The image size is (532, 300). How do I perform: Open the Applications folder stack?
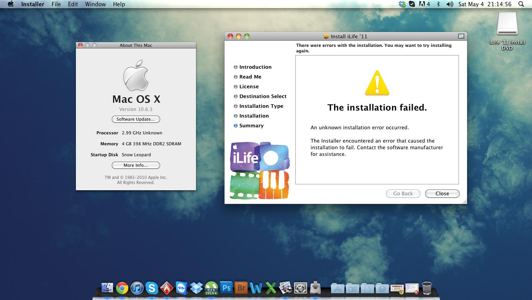(338, 288)
